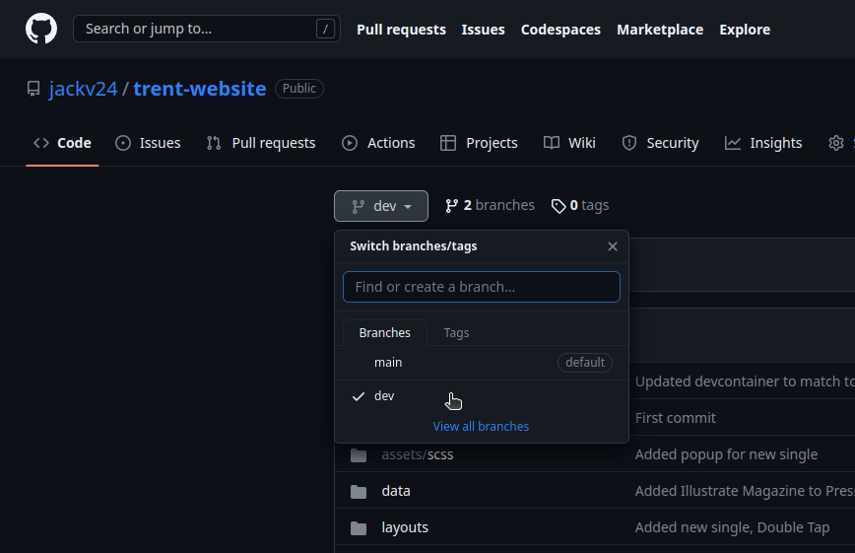Switch to the main default branch
The height and width of the screenshot is (553, 855).
482,363
